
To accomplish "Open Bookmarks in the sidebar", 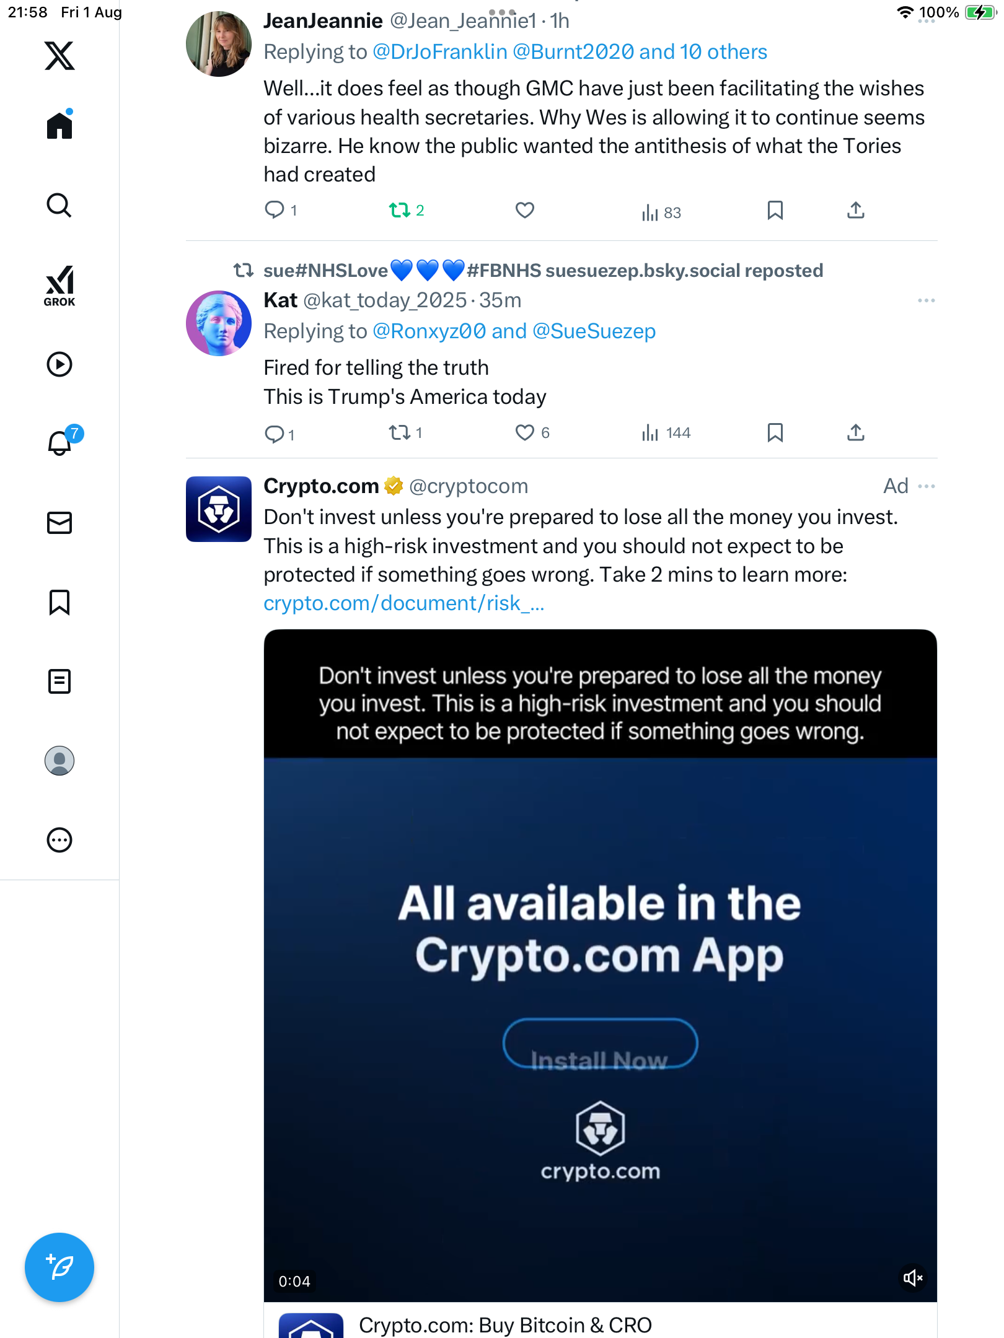I will (59, 602).
